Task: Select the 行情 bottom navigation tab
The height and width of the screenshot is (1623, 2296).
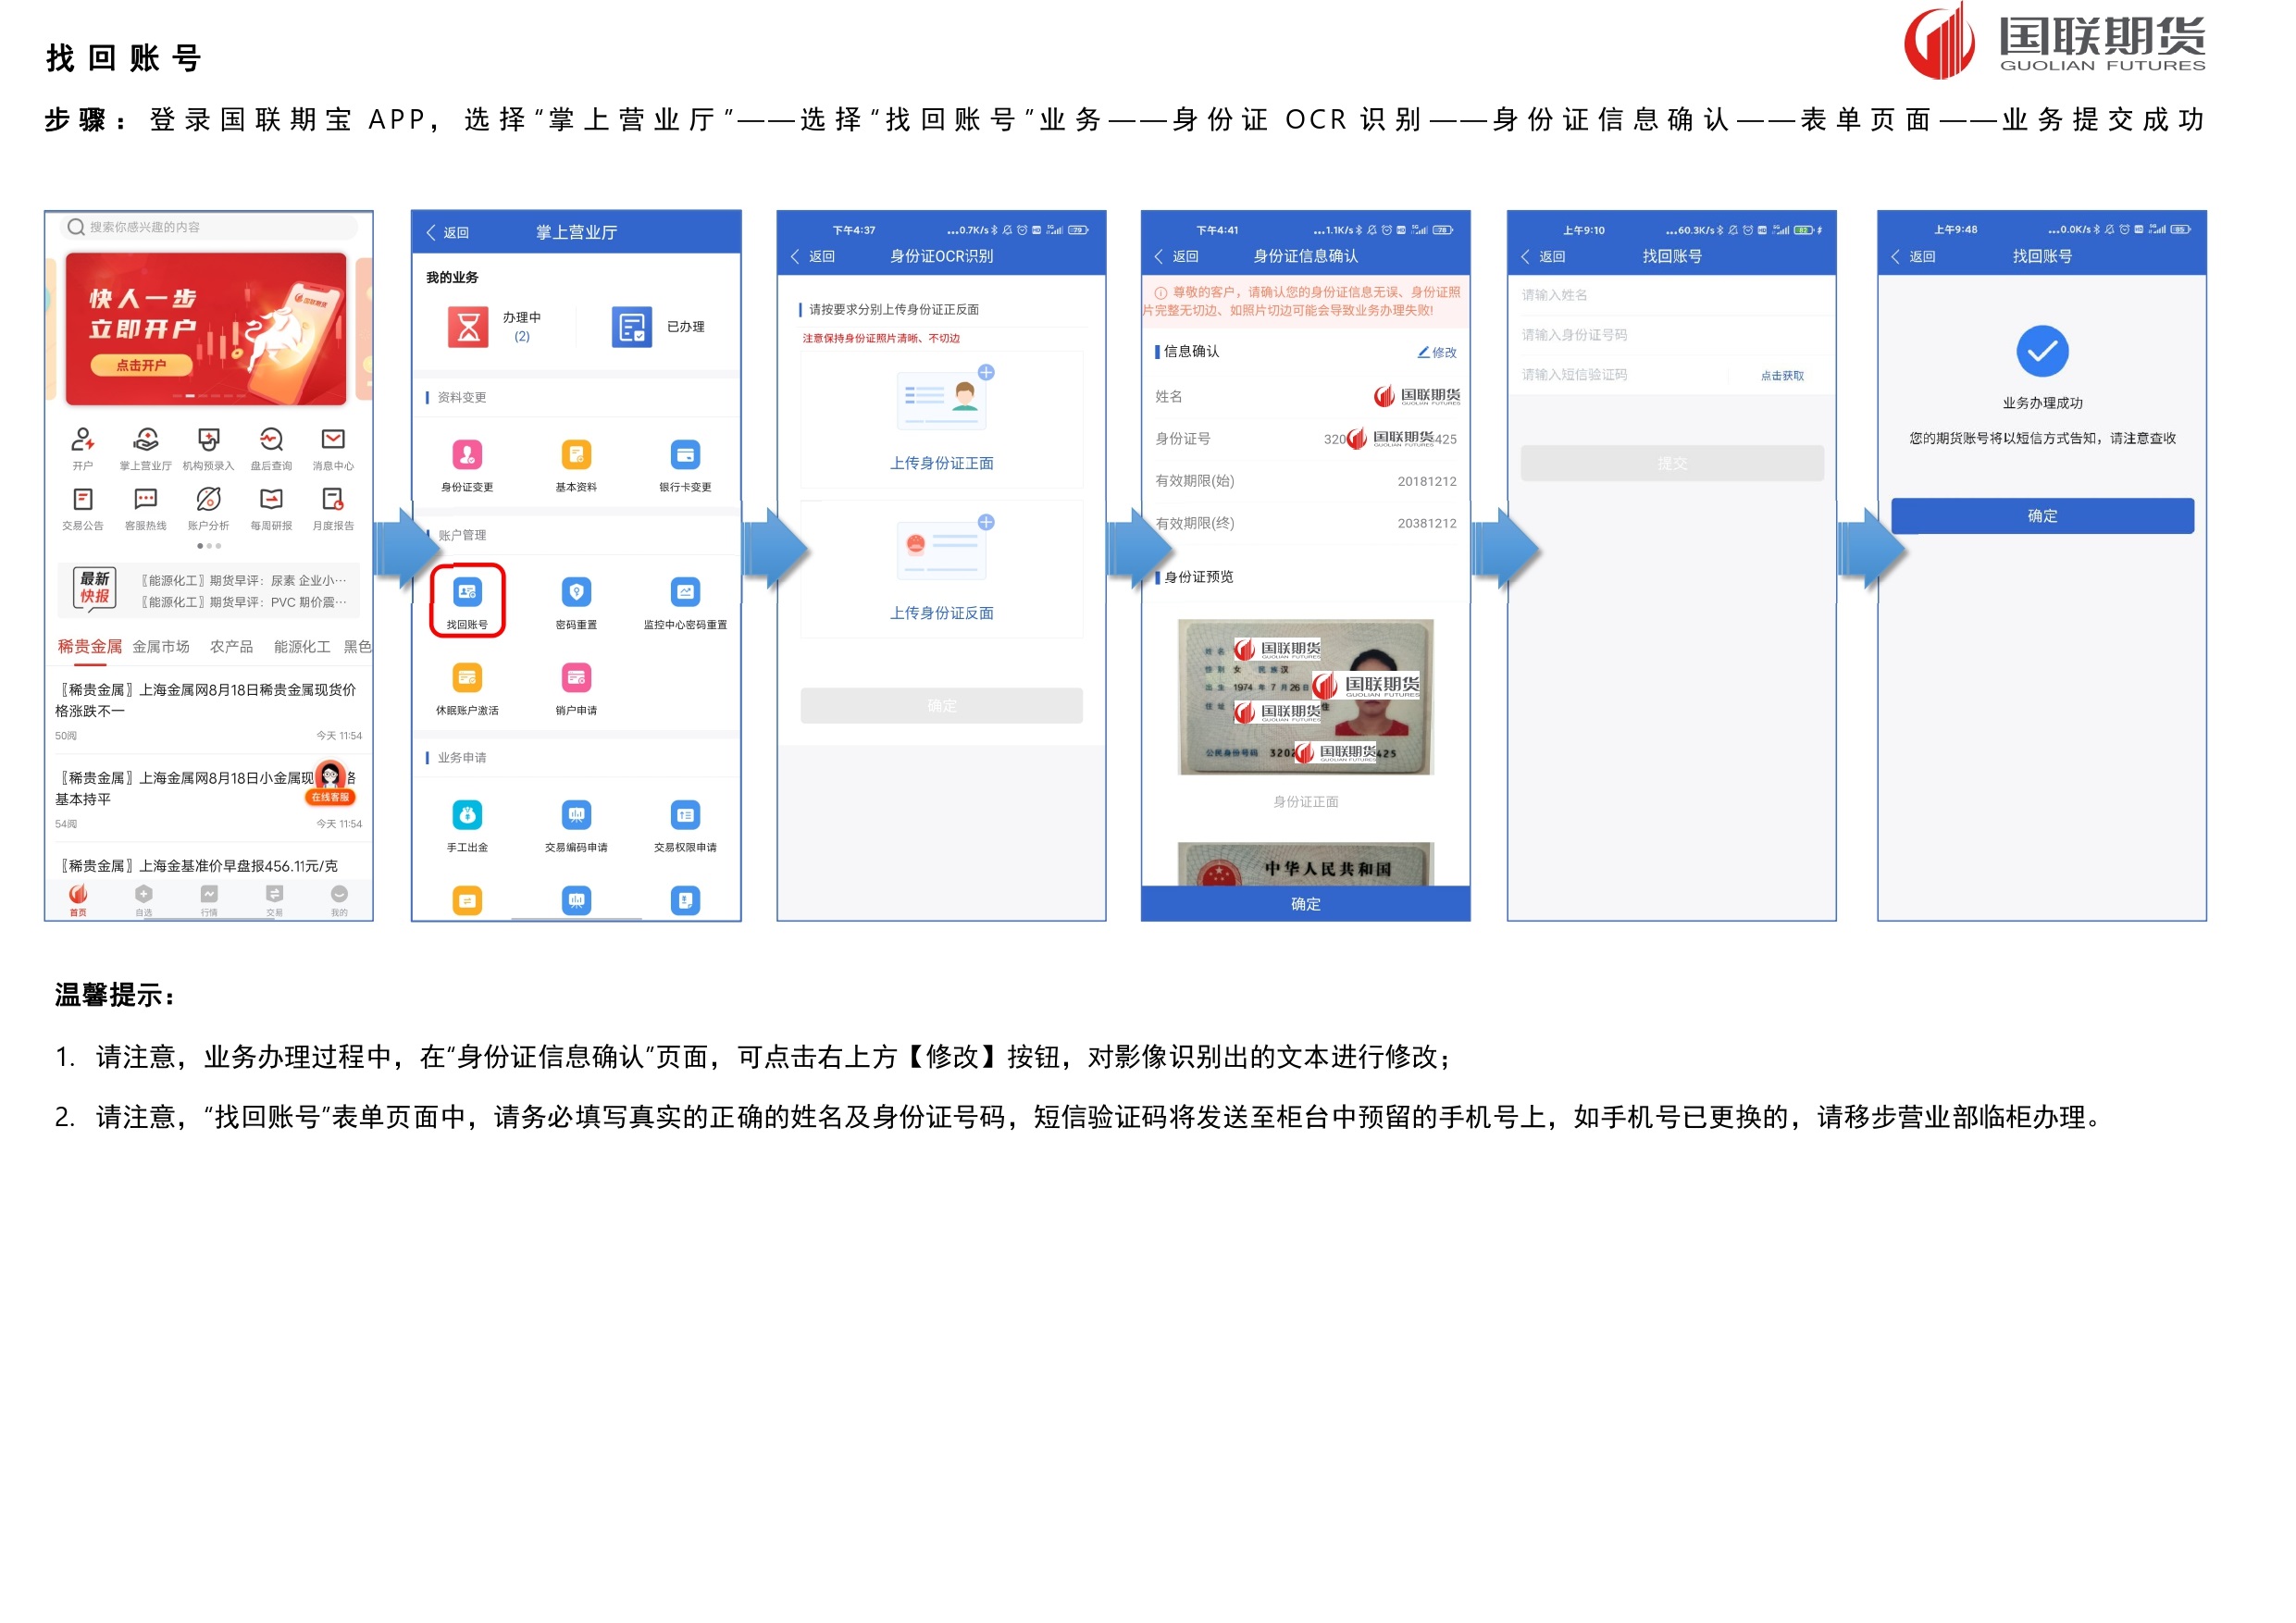Action: [209, 900]
